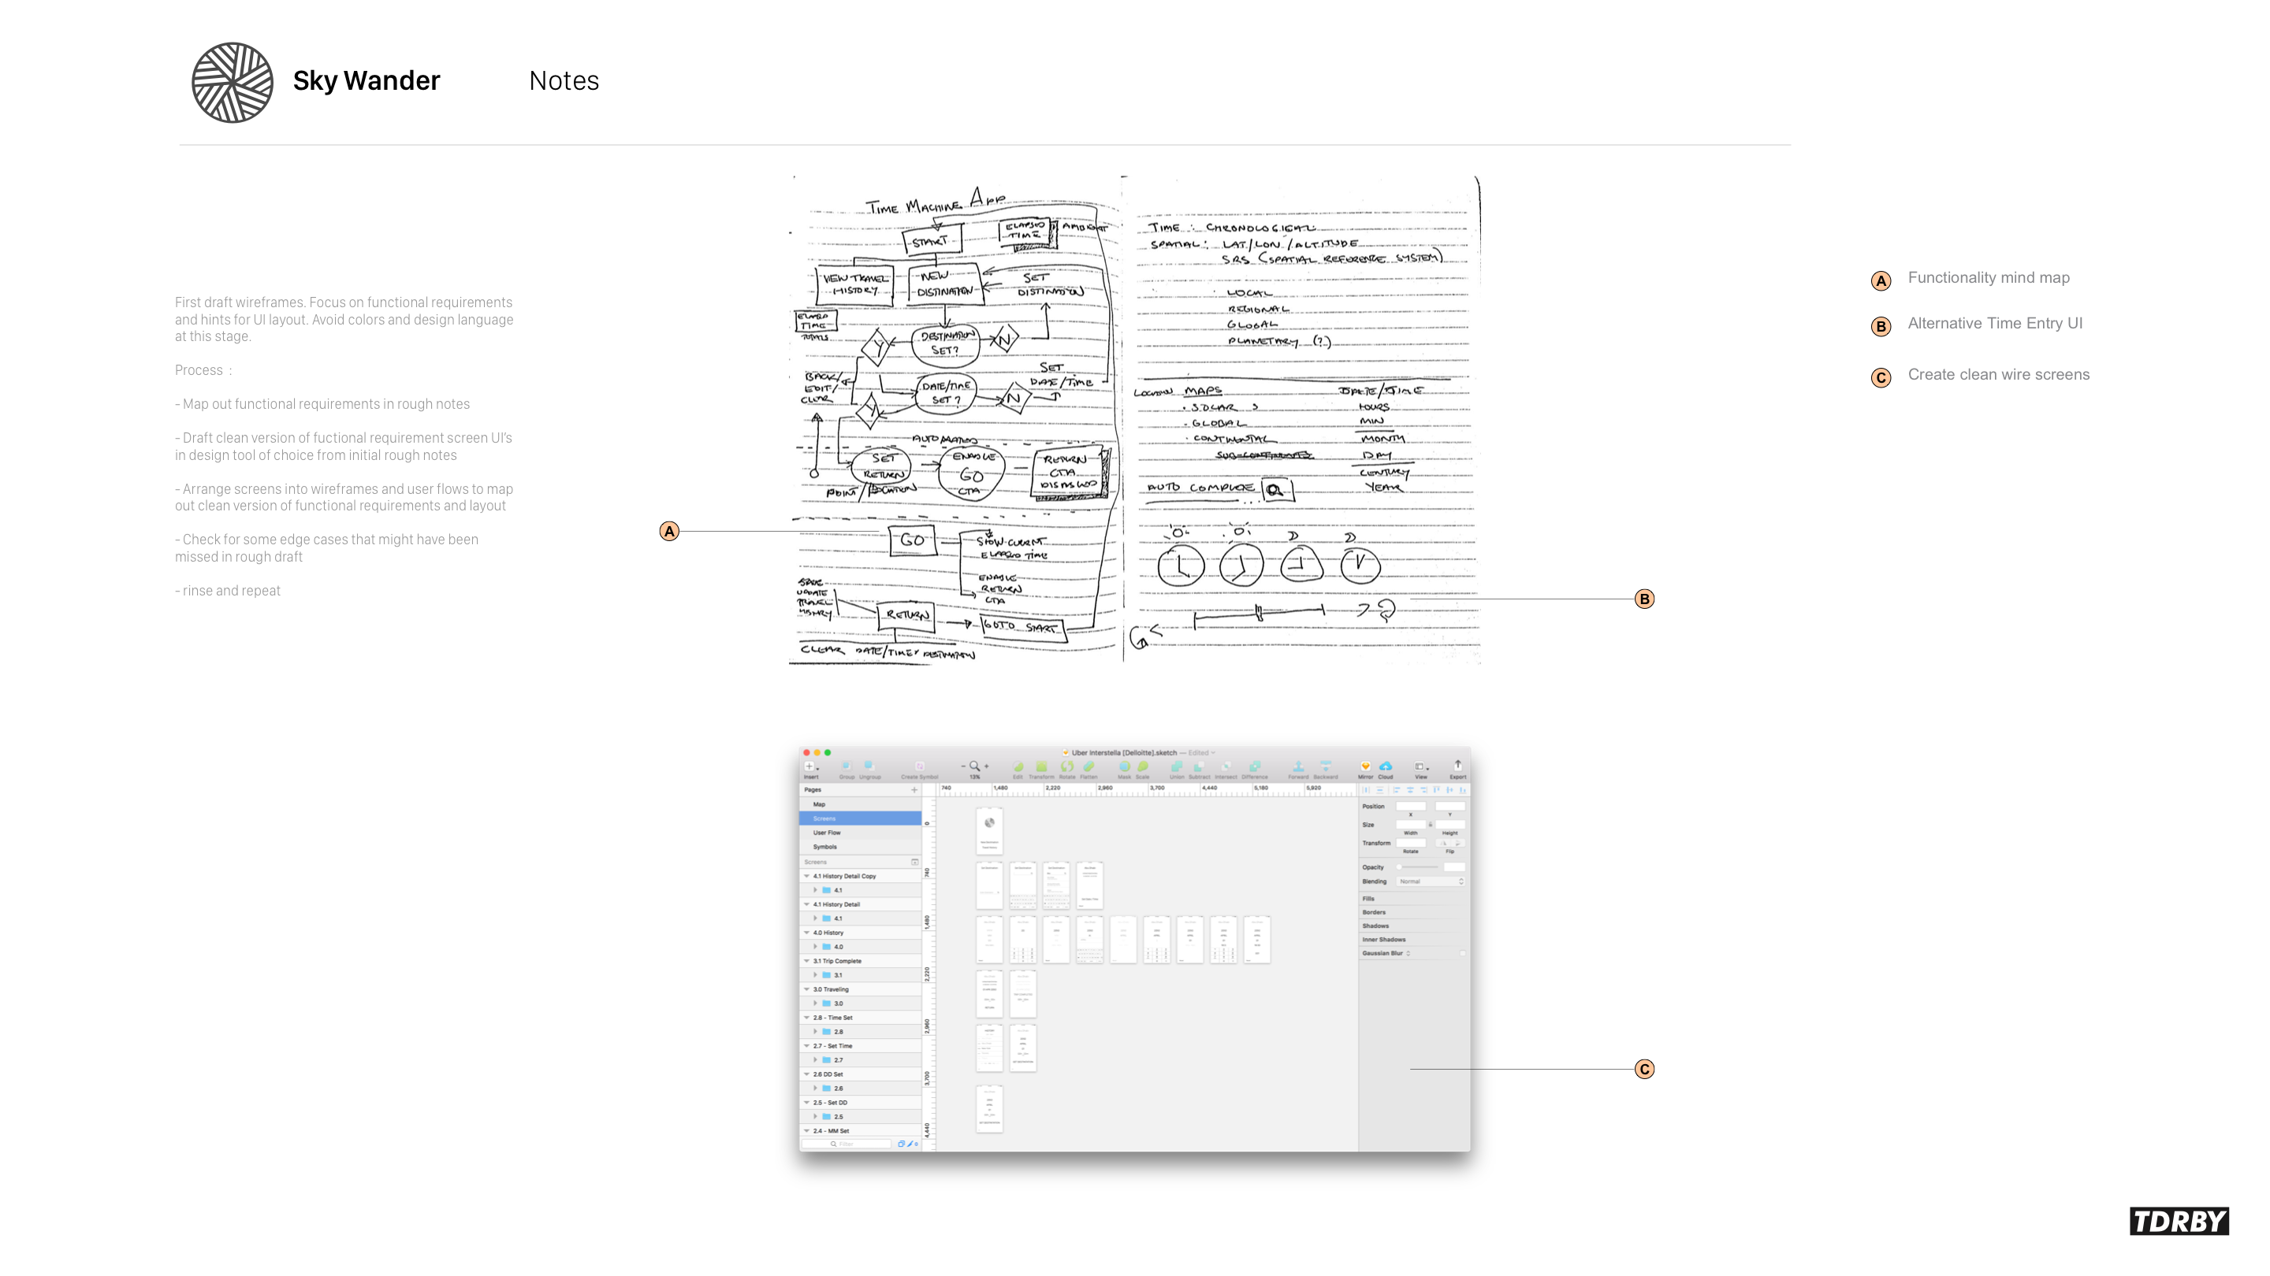Open the Blending Normal dropdown
This screenshot has width=2270, height=1276.
coord(1431,881)
